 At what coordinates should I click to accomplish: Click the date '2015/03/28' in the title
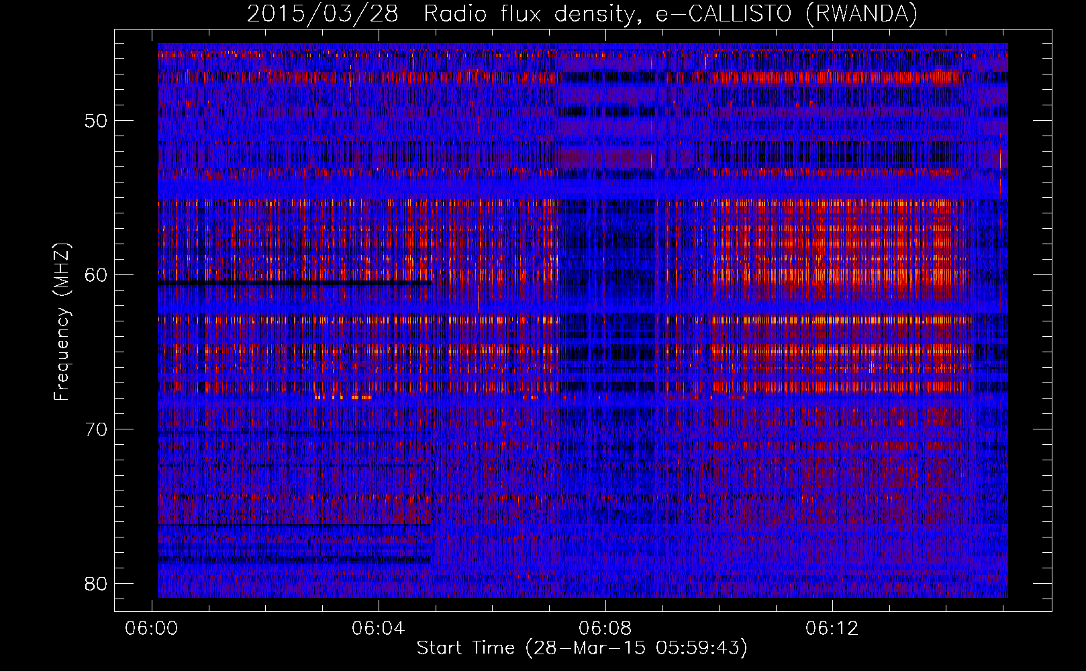[323, 13]
